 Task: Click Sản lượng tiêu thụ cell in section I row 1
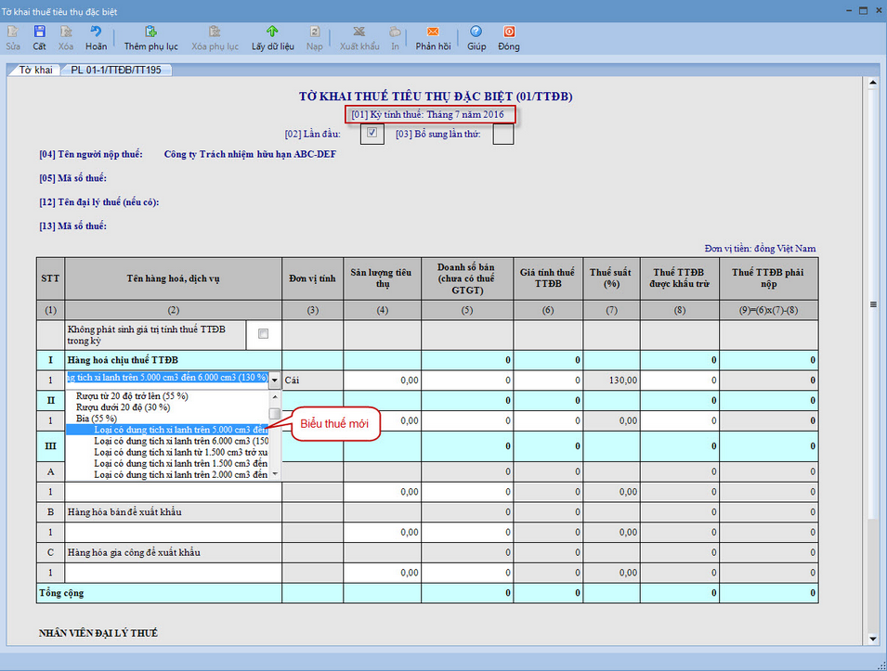coord(383,380)
